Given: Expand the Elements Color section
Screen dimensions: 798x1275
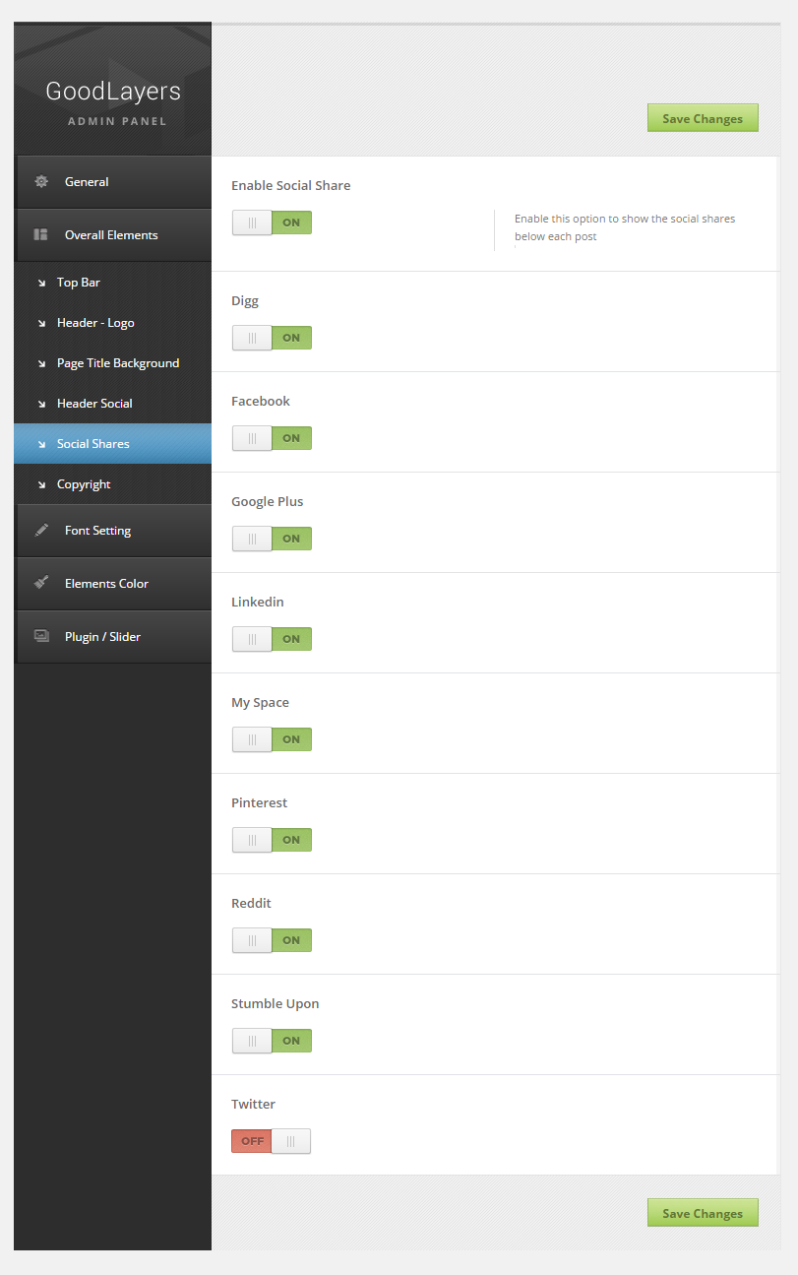Looking at the screenshot, I should (107, 584).
